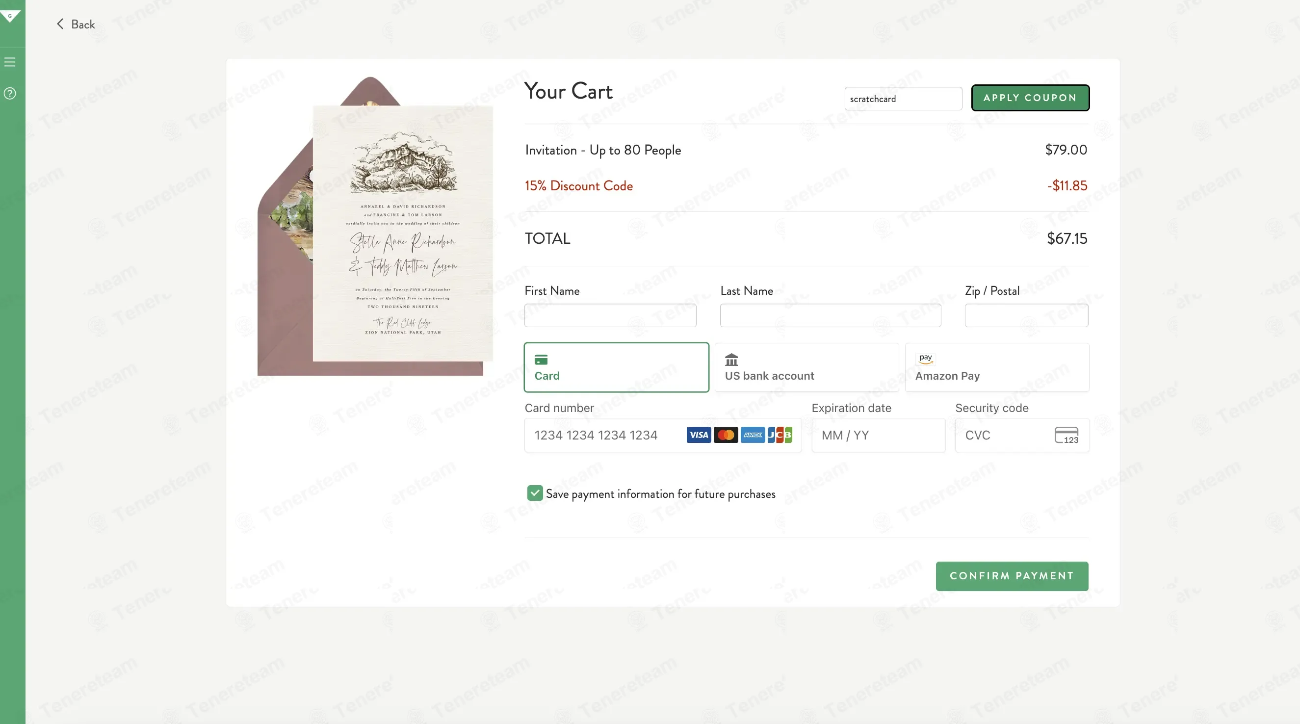Focus the Security code CVC field
1300x724 pixels.
click(1022, 435)
